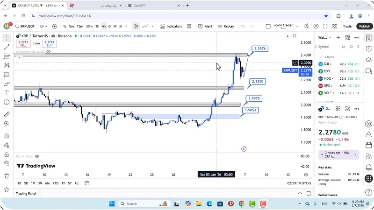
Task: Start bar Replay mode
Action: 226,26
